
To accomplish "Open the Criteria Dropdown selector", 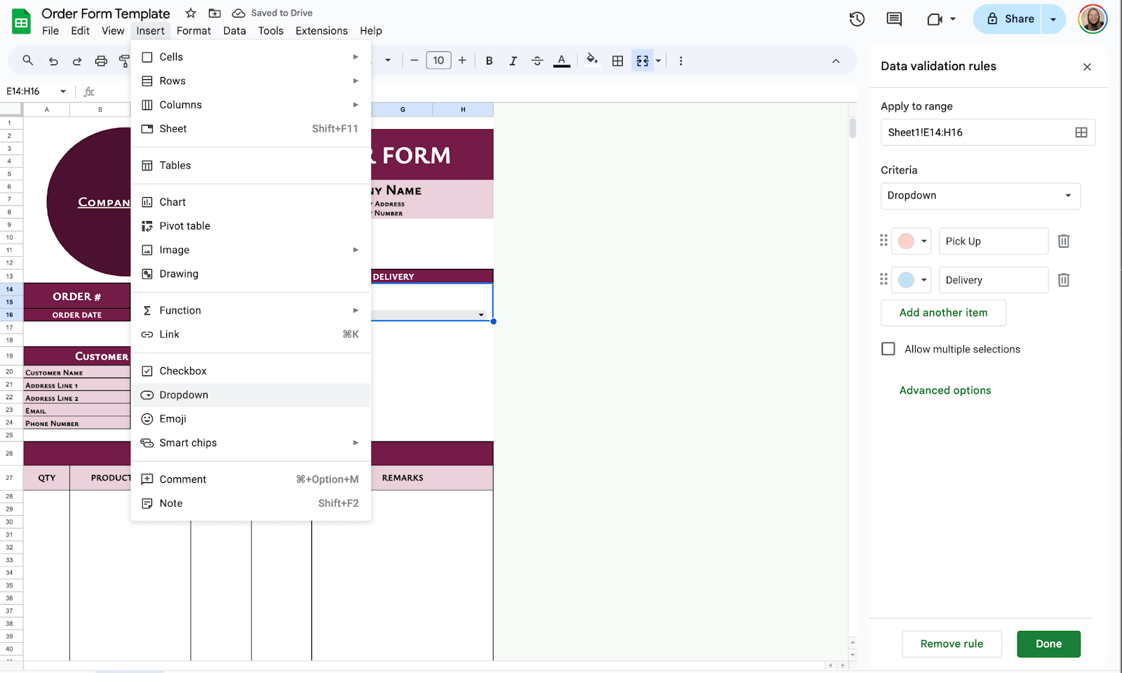I will 980,196.
